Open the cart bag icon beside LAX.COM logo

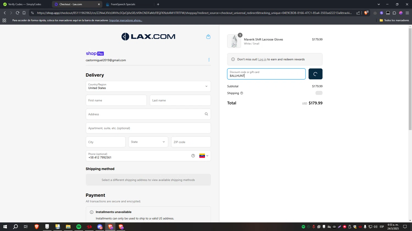click(x=208, y=37)
